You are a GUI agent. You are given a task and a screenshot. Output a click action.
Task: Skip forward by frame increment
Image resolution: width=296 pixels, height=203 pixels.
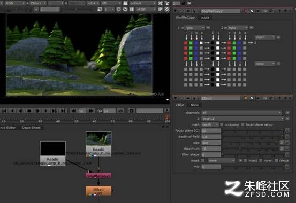pos(91,111)
